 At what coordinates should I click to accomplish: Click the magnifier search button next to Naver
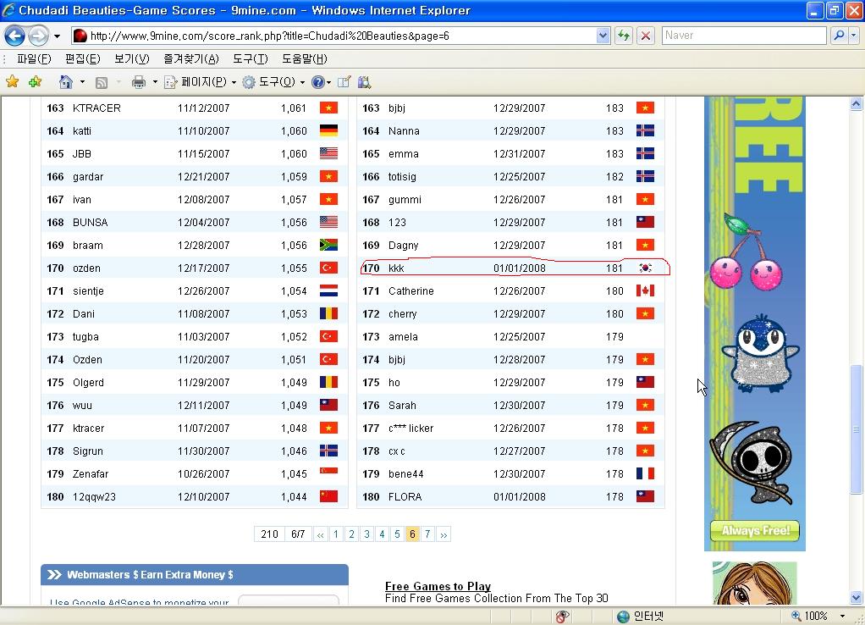[x=838, y=36]
